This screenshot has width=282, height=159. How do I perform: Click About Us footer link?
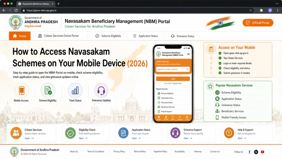[74, 152]
